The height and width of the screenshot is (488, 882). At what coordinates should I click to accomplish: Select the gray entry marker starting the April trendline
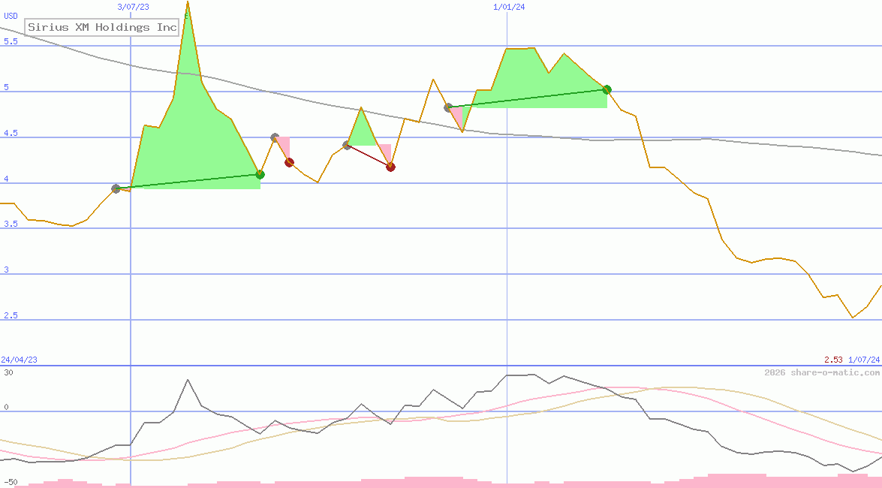[116, 189]
